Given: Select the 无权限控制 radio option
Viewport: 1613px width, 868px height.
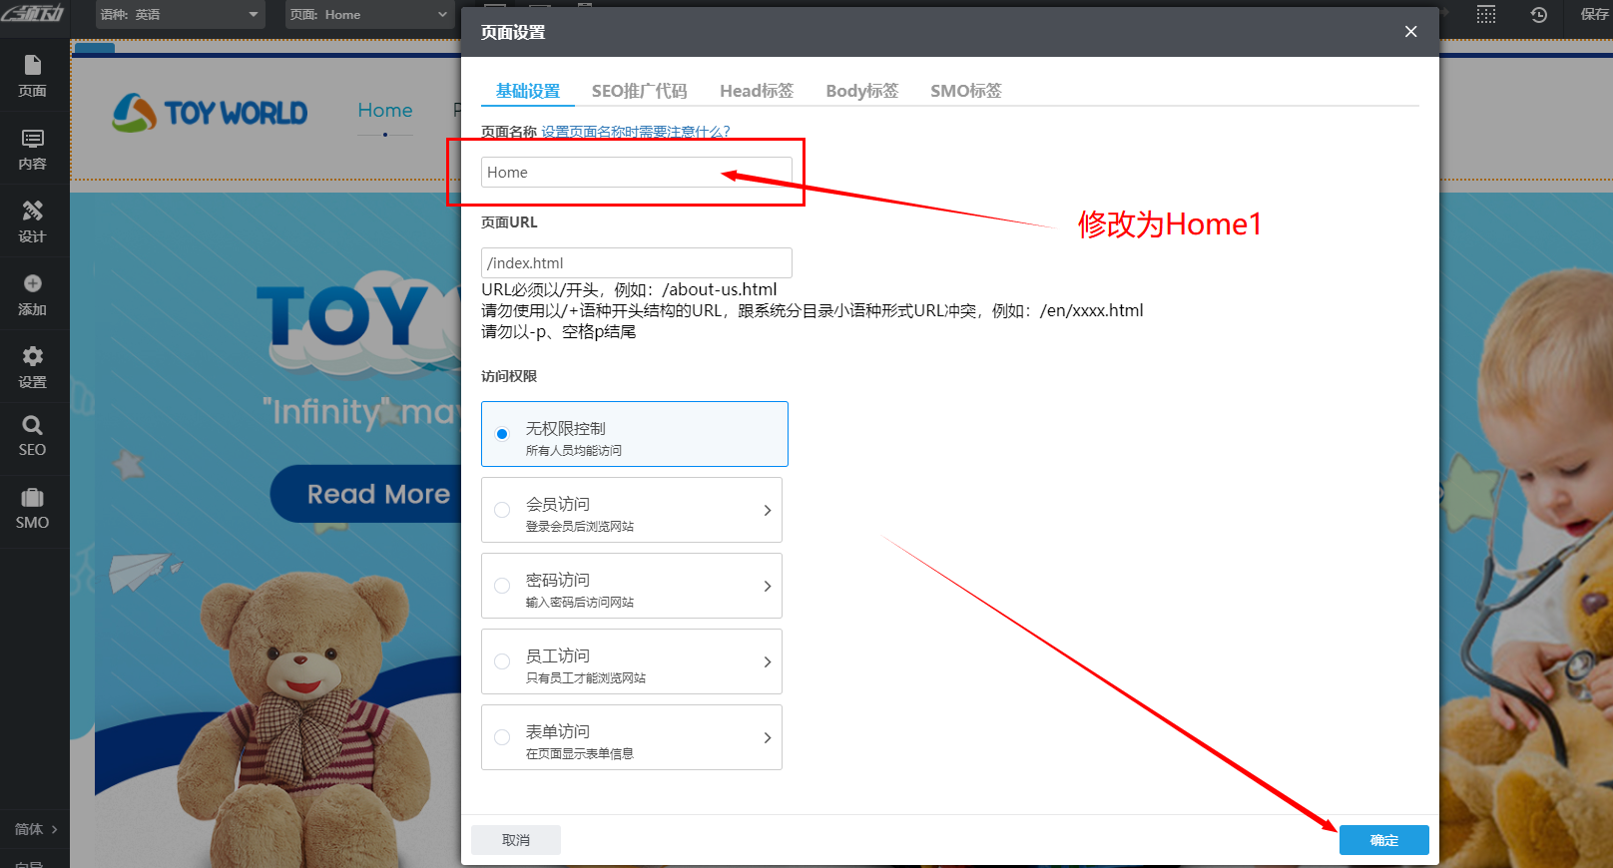Looking at the screenshot, I should point(502,434).
